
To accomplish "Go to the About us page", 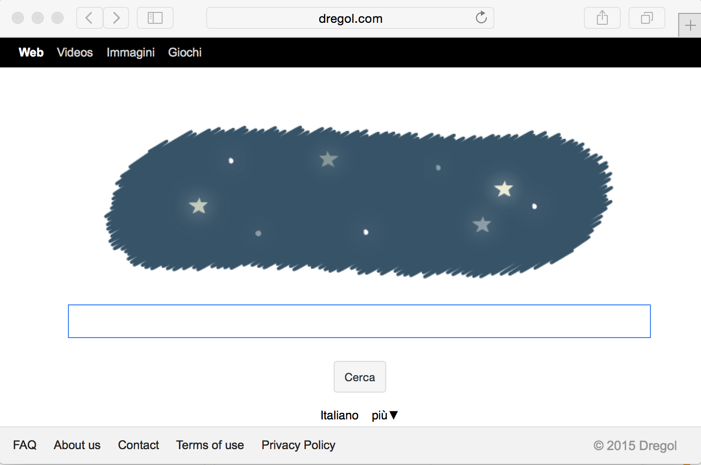I will tap(77, 445).
